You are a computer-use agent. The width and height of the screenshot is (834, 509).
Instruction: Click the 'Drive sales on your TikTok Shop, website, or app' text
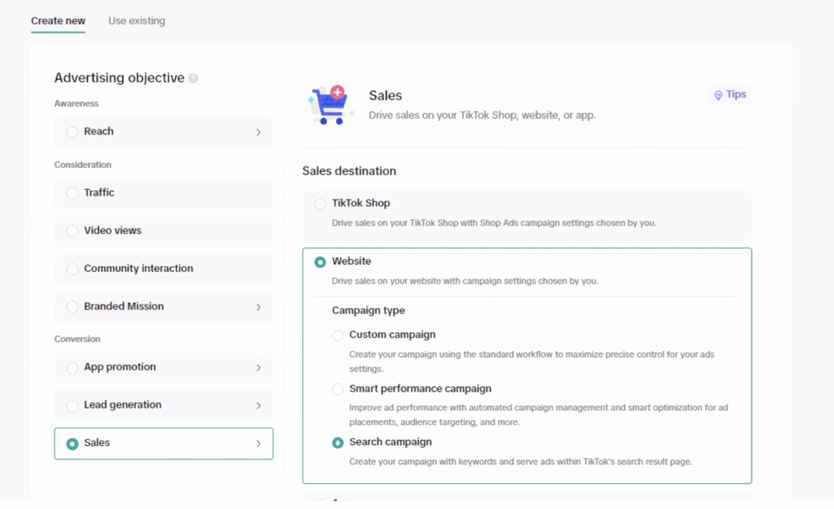(482, 116)
